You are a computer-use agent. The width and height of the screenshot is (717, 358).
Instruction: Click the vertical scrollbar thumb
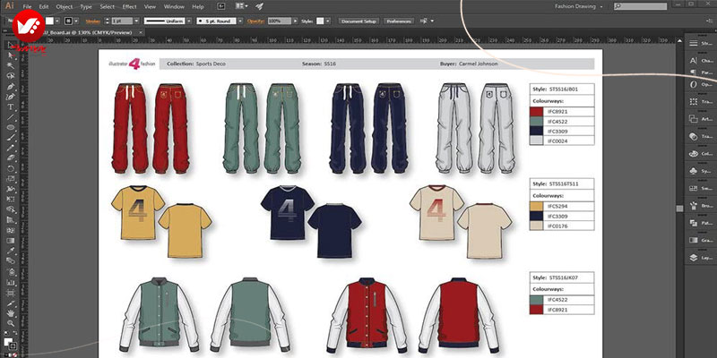[679, 209]
